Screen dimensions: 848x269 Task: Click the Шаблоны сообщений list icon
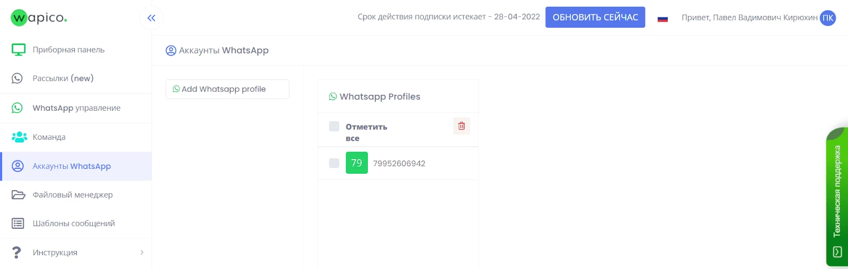[18, 223]
